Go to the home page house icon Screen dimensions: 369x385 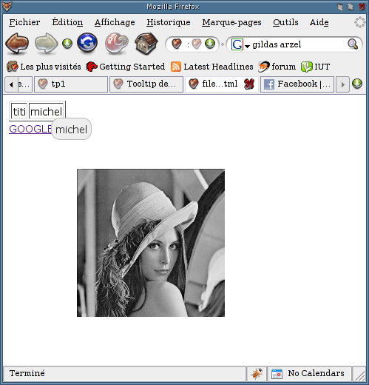[x=146, y=44]
